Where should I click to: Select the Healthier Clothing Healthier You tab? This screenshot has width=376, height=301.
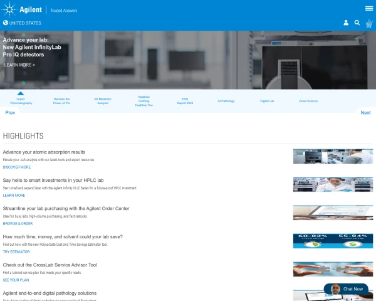(x=144, y=101)
